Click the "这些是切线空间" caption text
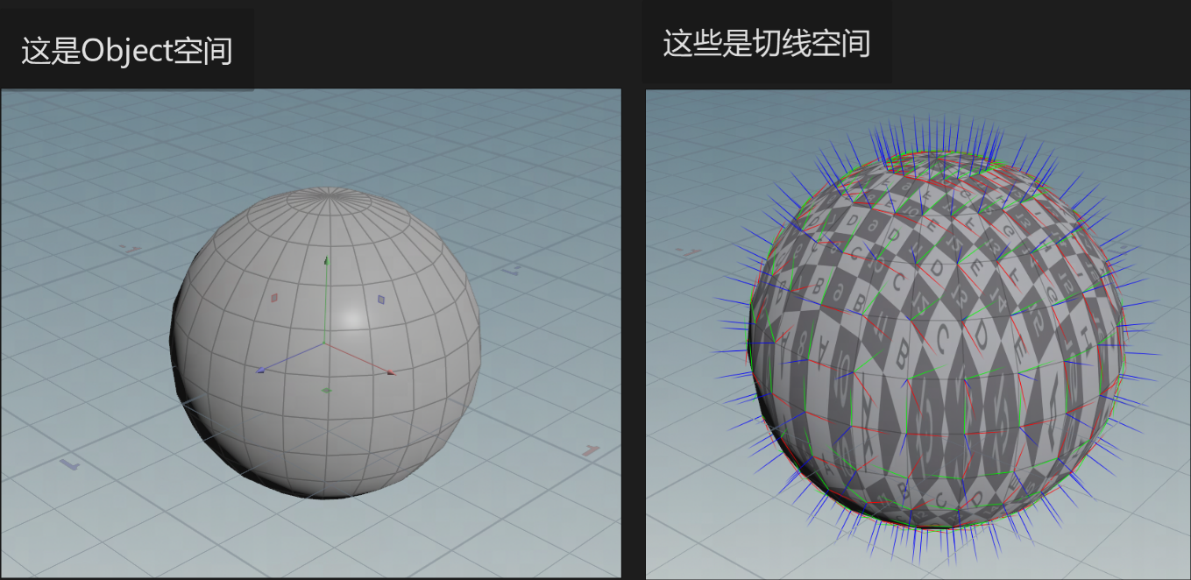This screenshot has height=580, width=1191. (x=766, y=43)
